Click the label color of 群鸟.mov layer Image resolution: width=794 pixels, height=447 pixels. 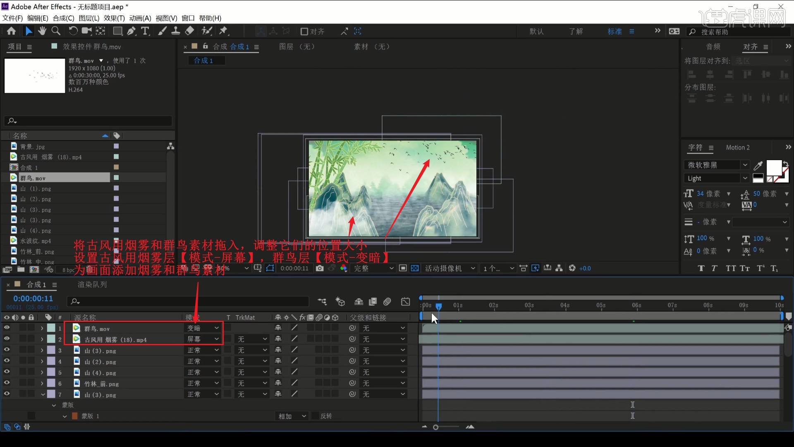coord(51,328)
